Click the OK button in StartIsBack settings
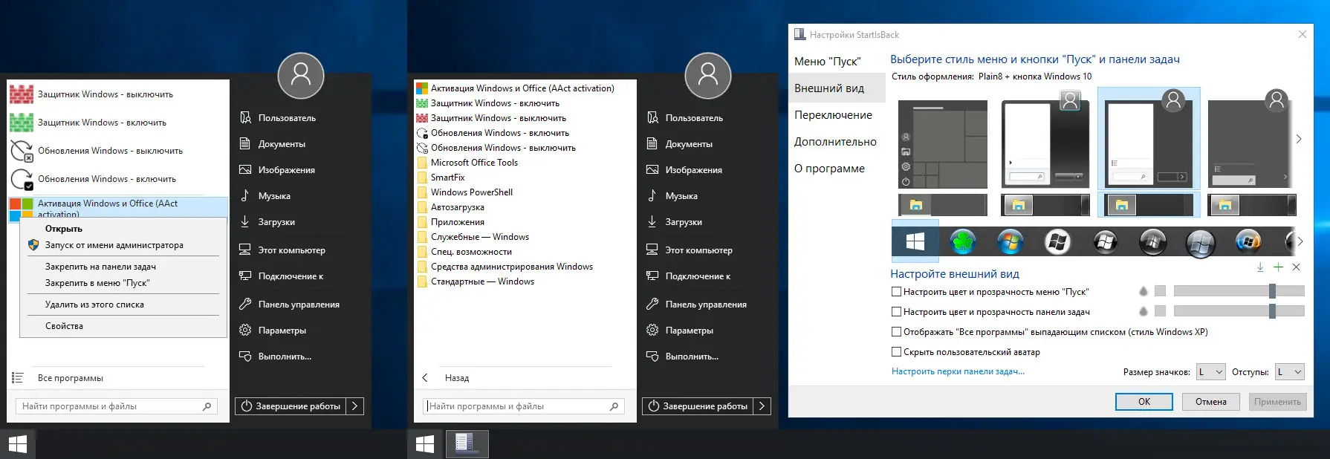 pos(1144,402)
